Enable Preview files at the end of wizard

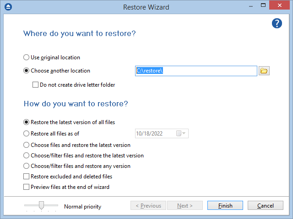(26, 187)
